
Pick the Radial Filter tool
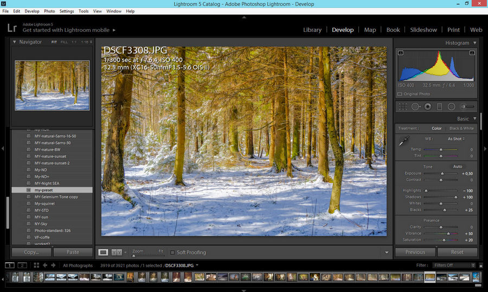451,107
